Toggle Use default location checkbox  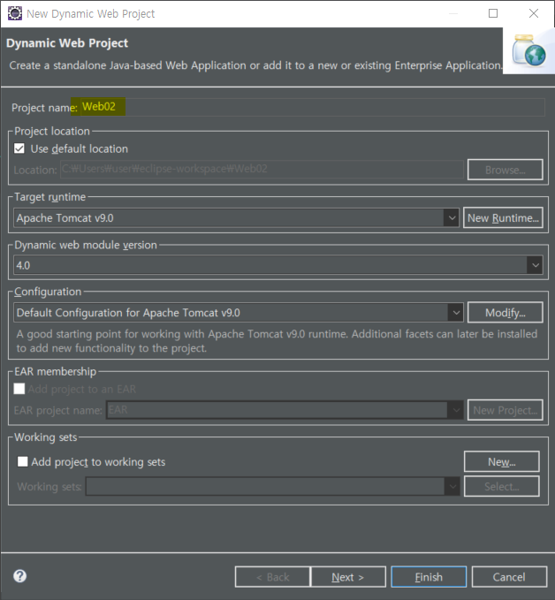pos(19,148)
